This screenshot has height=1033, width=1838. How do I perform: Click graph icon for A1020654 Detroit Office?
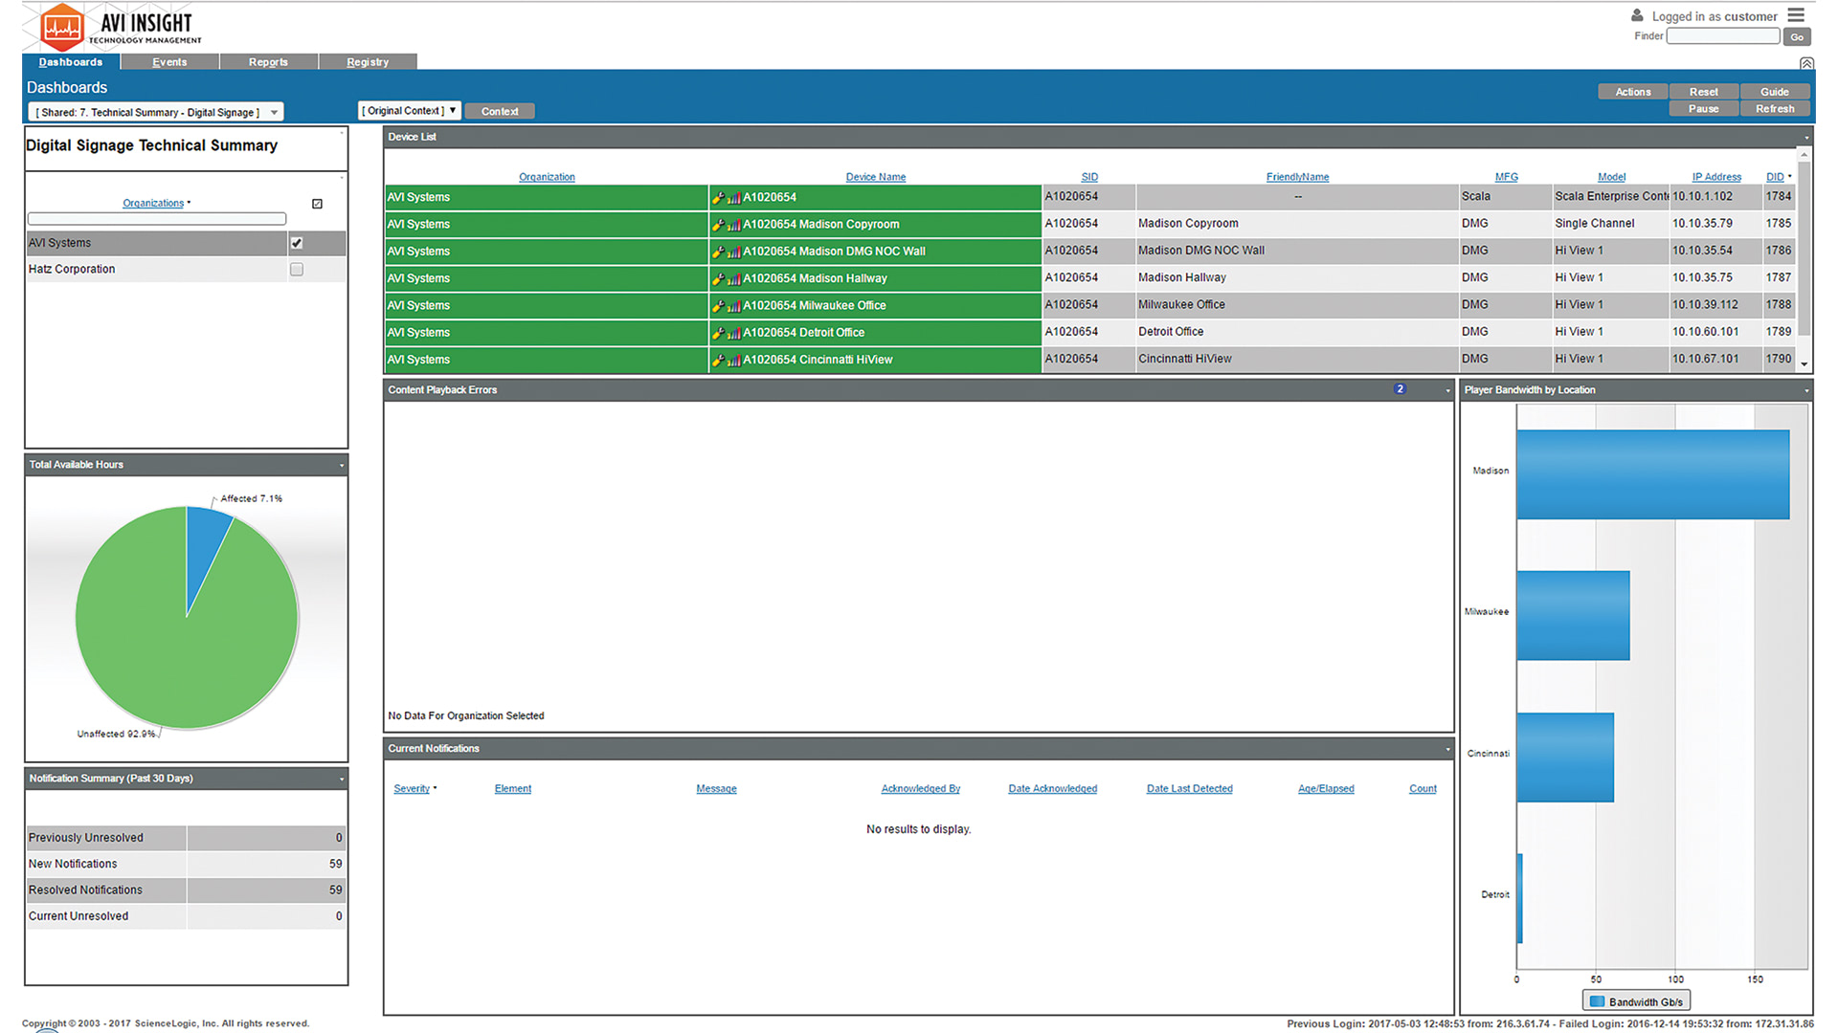pyautogui.click(x=734, y=333)
